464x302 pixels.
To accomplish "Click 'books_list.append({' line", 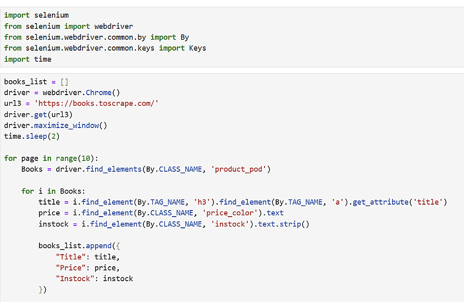I will (x=79, y=246).
